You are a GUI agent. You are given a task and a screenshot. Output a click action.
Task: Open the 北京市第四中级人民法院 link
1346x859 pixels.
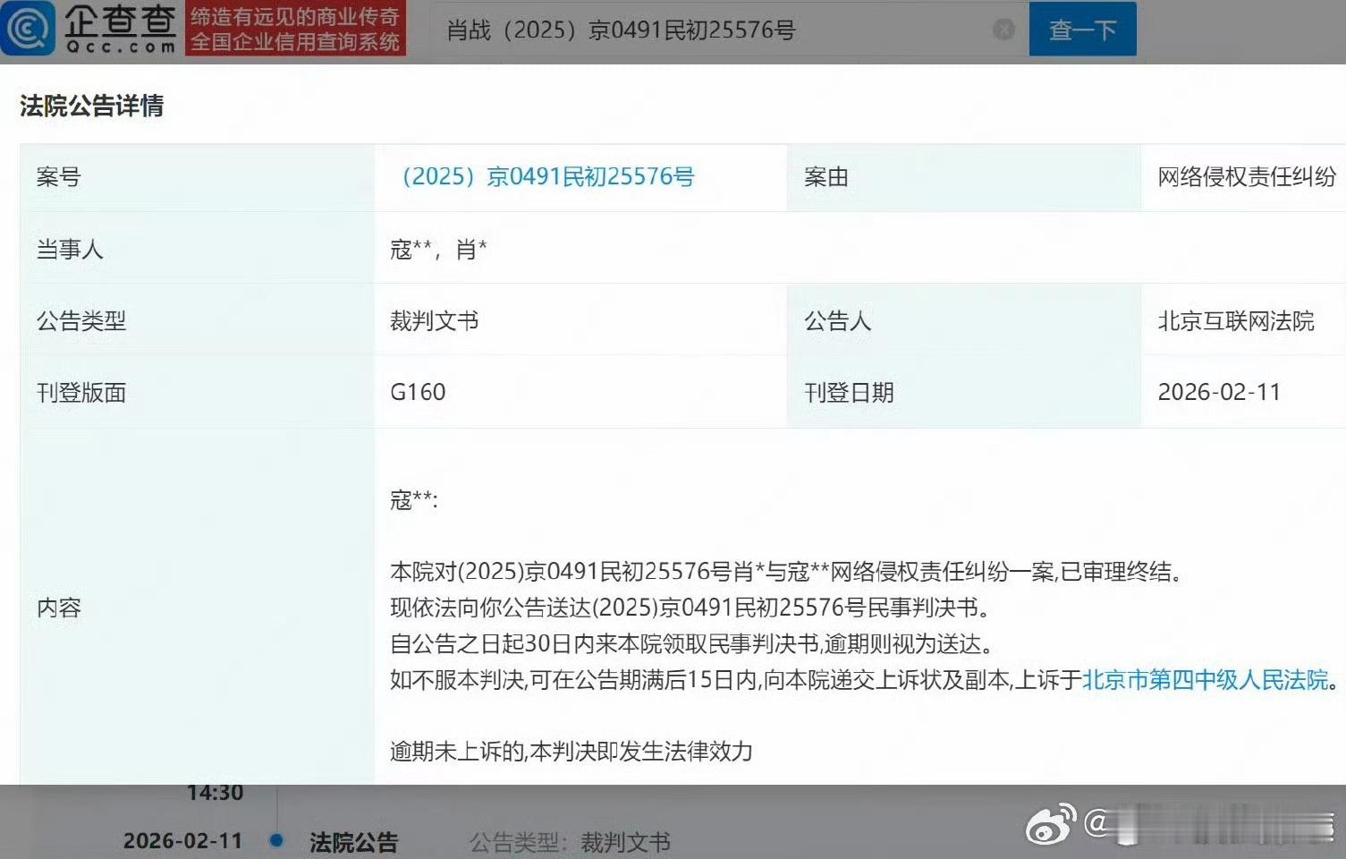pos(1206,680)
